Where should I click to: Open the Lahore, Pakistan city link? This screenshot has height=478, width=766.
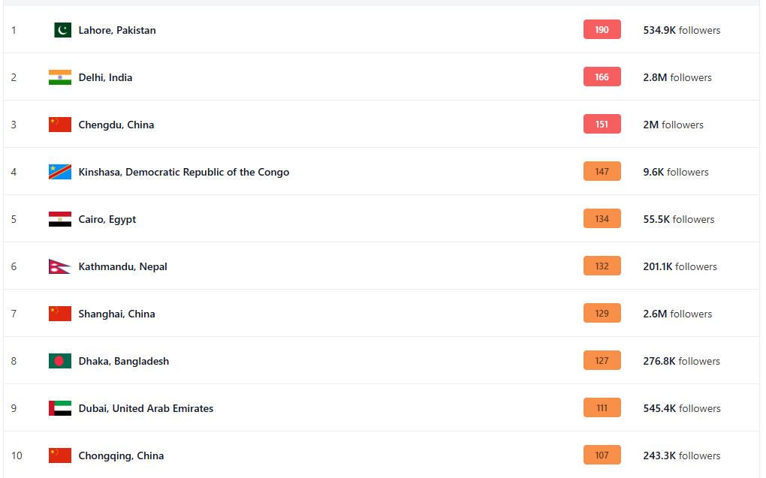point(117,30)
